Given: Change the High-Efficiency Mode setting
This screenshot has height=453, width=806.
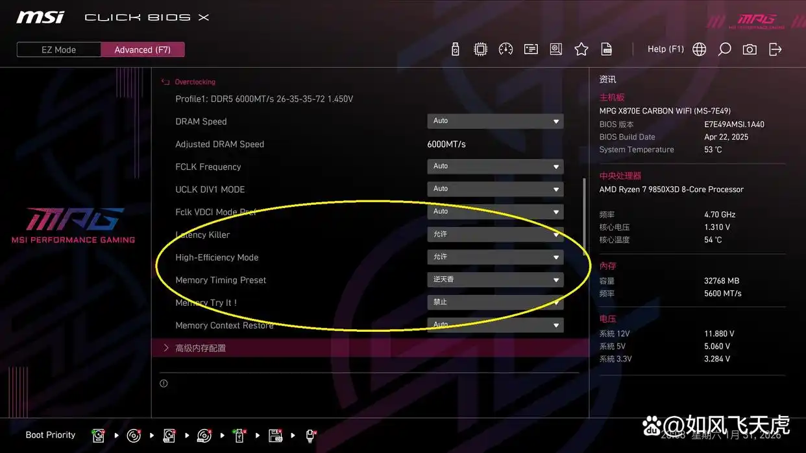Looking at the screenshot, I should click(x=495, y=257).
